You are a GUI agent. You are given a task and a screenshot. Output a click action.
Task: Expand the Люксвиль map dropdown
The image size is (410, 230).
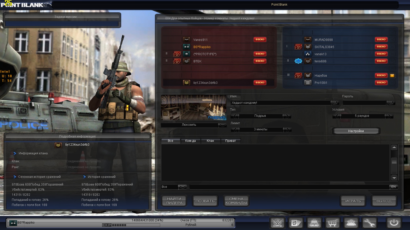coord(222,125)
